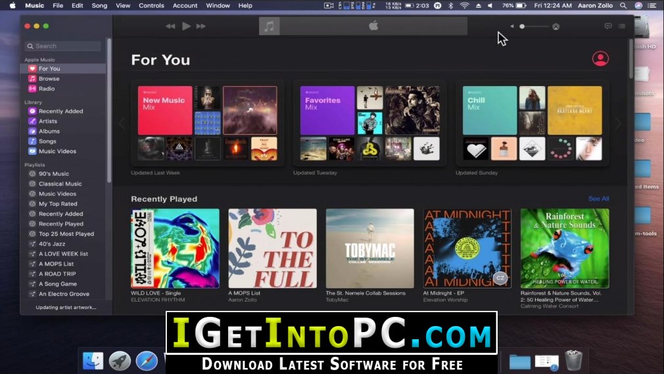The width and height of the screenshot is (664, 374).
Task: Open At Midnight - EP album cover
Action: 467,248
